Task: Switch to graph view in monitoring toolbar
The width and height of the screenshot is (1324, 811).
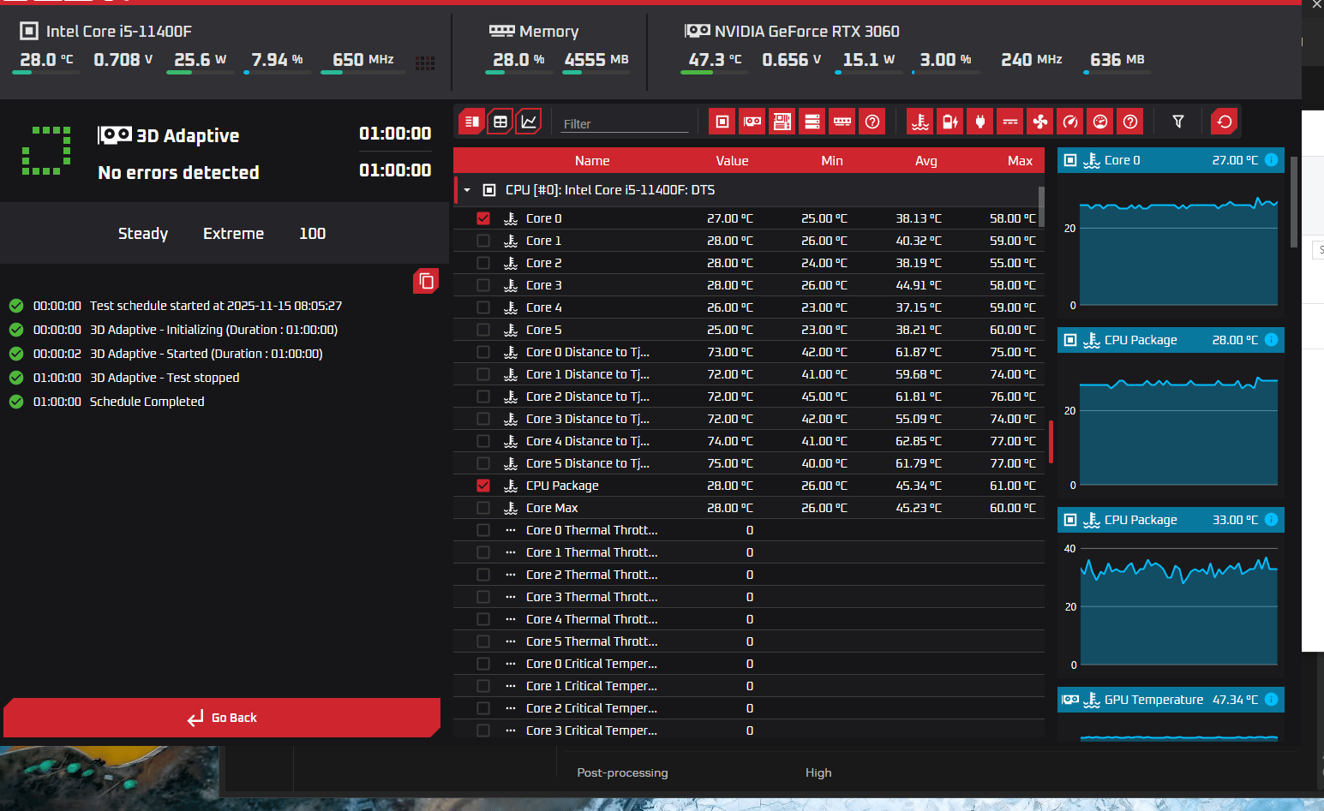Action: pyautogui.click(x=530, y=122)
